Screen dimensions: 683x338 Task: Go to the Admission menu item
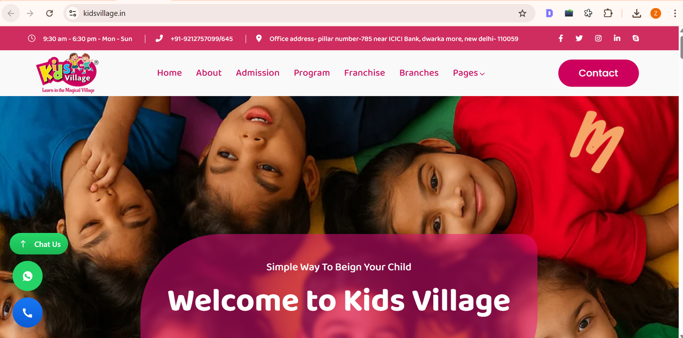click(x=258, y=73)
